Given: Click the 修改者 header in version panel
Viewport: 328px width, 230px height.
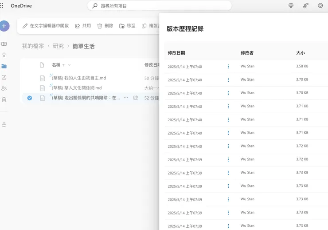Looking at the screenshot, I should [x=247, y=53].
